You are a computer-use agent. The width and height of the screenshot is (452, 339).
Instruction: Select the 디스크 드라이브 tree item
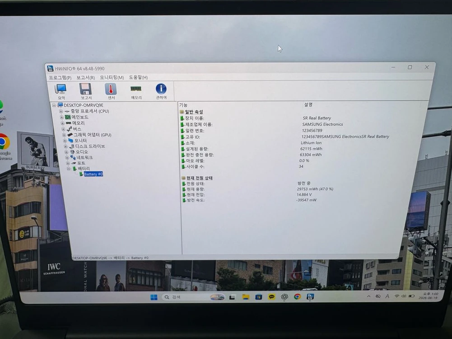point(90,146)
